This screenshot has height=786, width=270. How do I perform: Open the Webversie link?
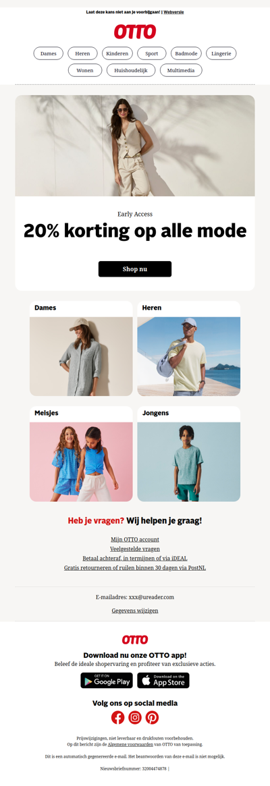[173, 11]
